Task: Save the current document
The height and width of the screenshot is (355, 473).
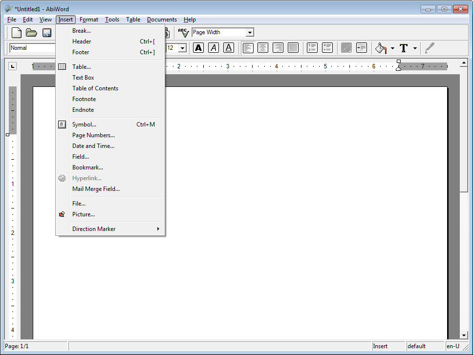Action: (46, 32)
